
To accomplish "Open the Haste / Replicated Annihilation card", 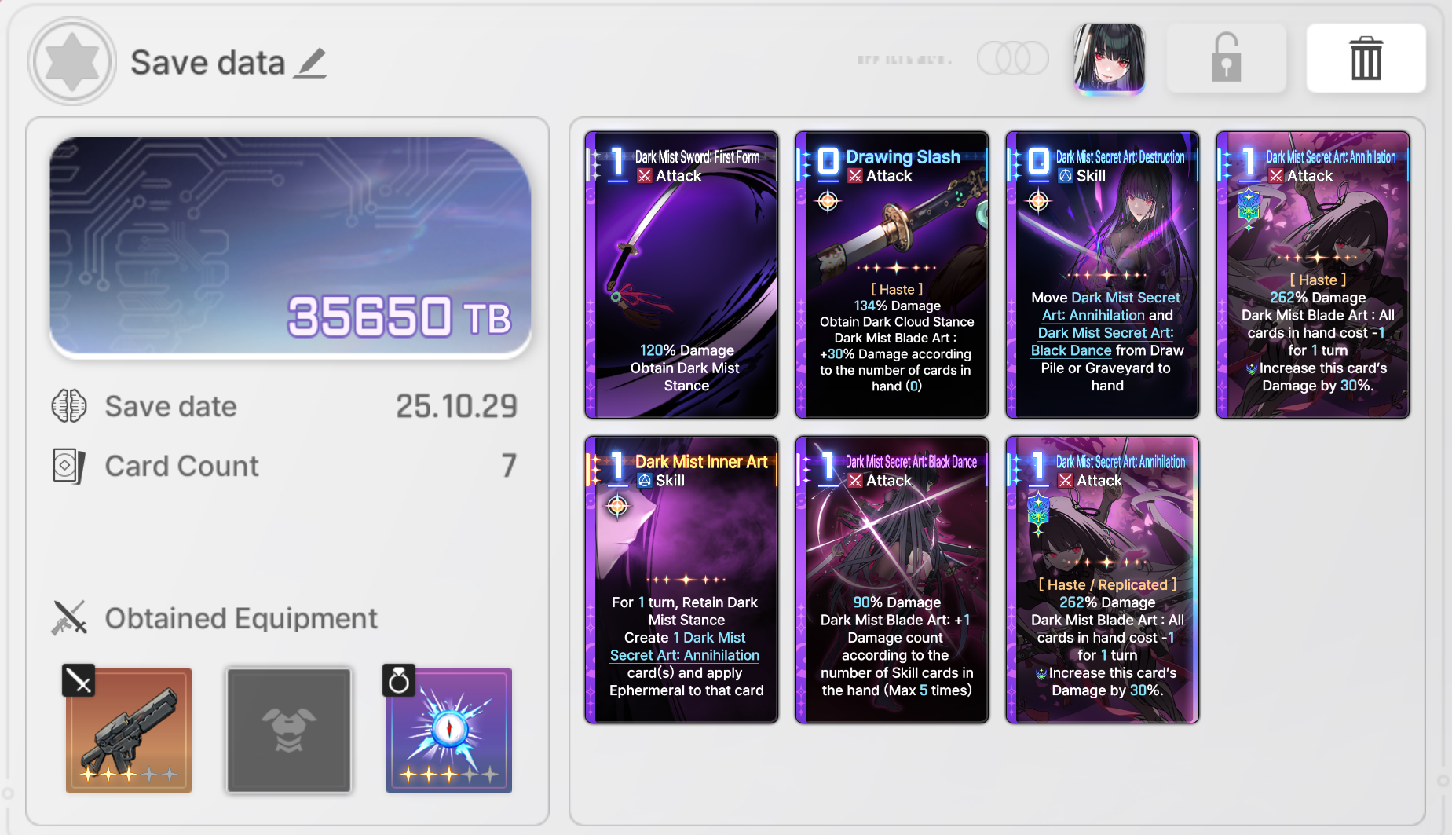I will (1103, 580).
